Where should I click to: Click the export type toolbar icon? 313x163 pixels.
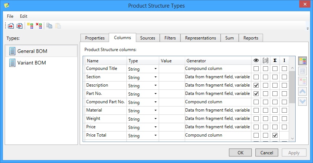20,26
